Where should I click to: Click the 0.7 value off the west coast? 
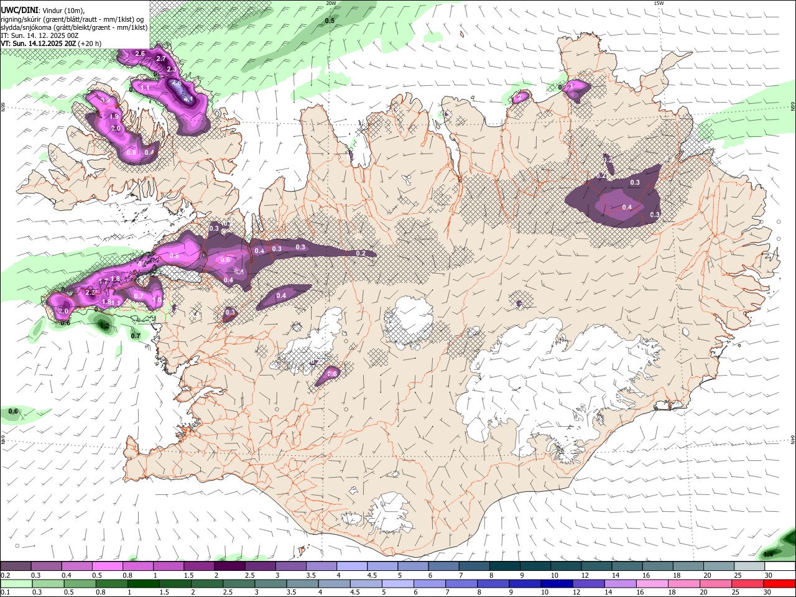(x=136, y=336)
